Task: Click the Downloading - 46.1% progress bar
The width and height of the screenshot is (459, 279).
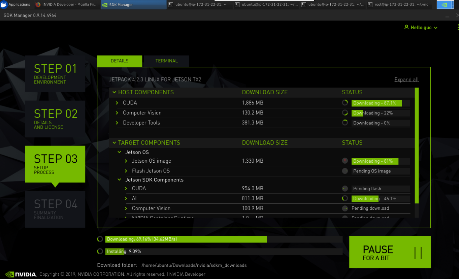Action: (381, 198)
